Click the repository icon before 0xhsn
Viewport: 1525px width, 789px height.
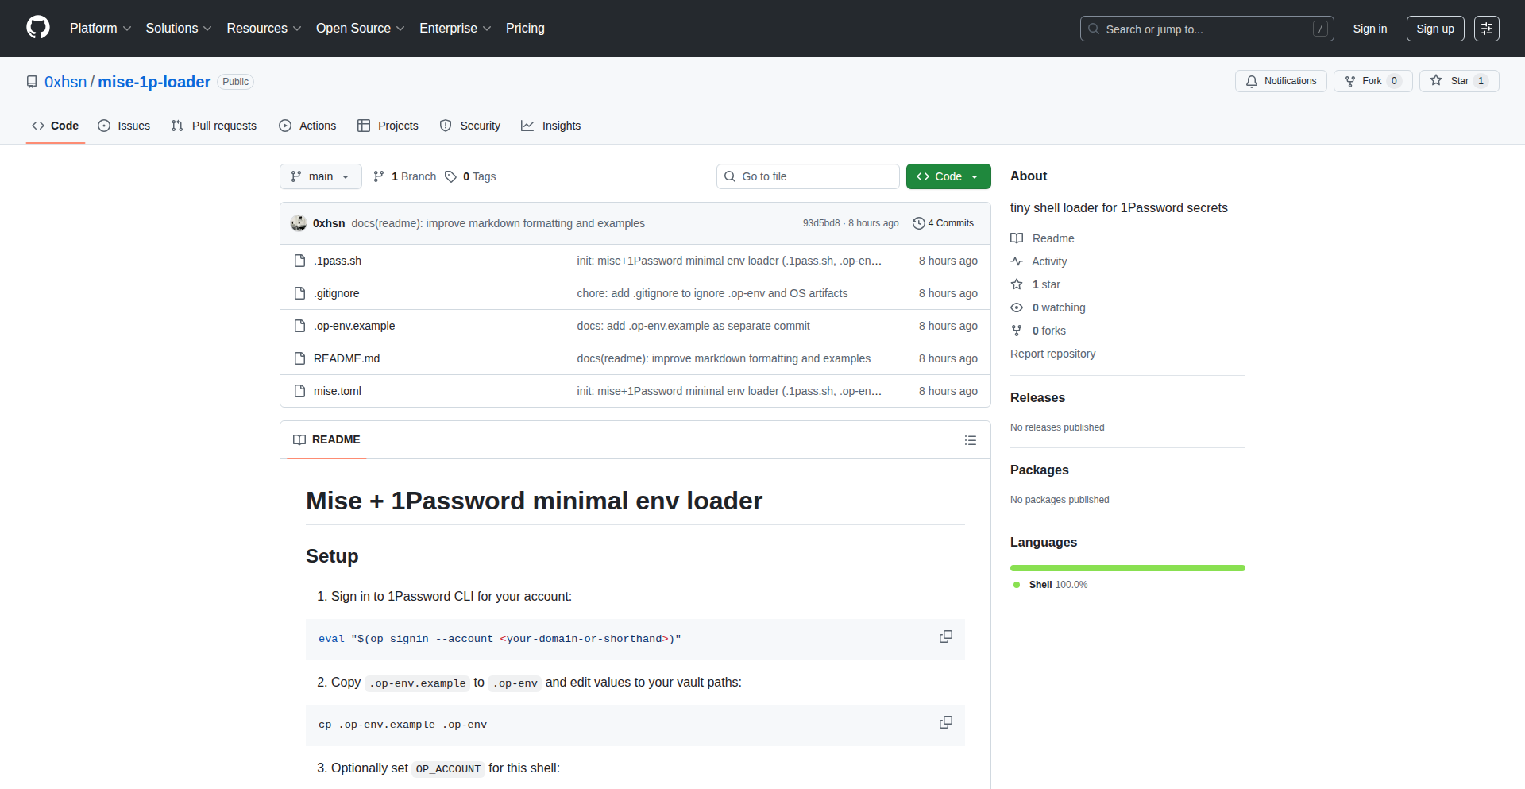32,82
